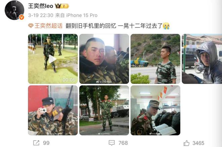
Task: Open close-up face photo in fur collar
Action: pos(104,59)
